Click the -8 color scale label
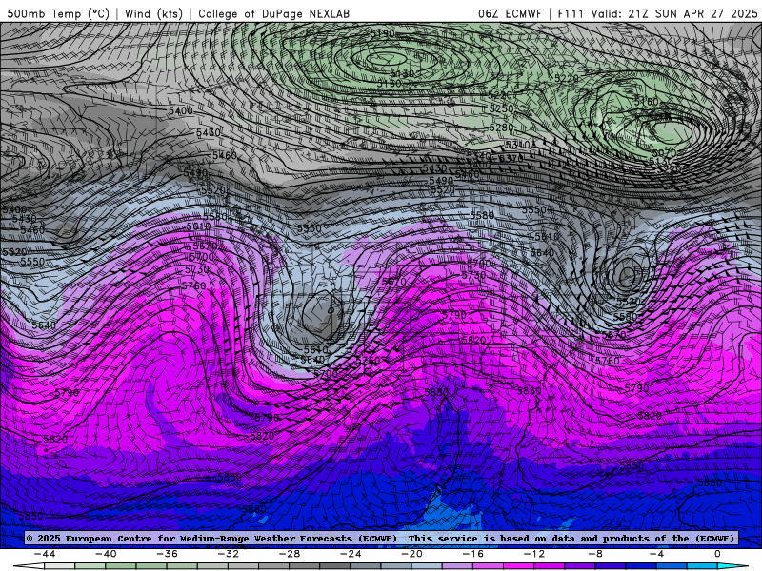This screenshot has width=762, height=571. click(595, 554)
